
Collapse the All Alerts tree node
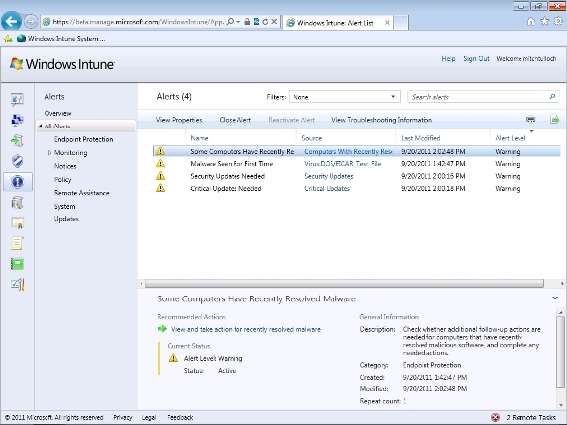tap(40, 127)
